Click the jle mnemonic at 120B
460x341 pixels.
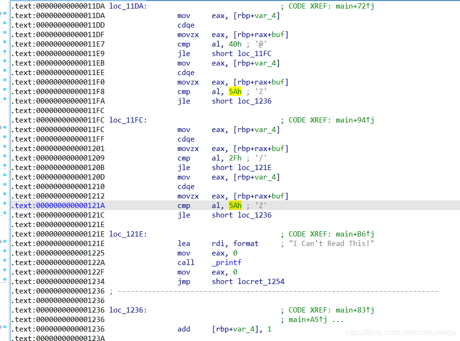pyautogui.click(x=184, y=168)
